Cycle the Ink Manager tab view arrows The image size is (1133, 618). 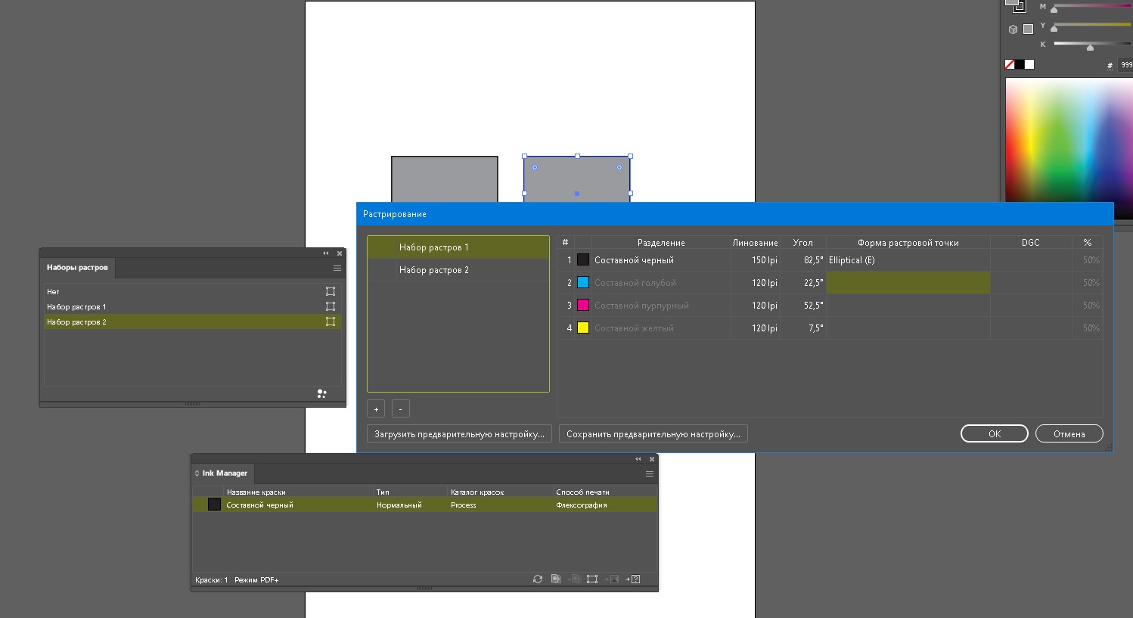(x=197, y=474)
